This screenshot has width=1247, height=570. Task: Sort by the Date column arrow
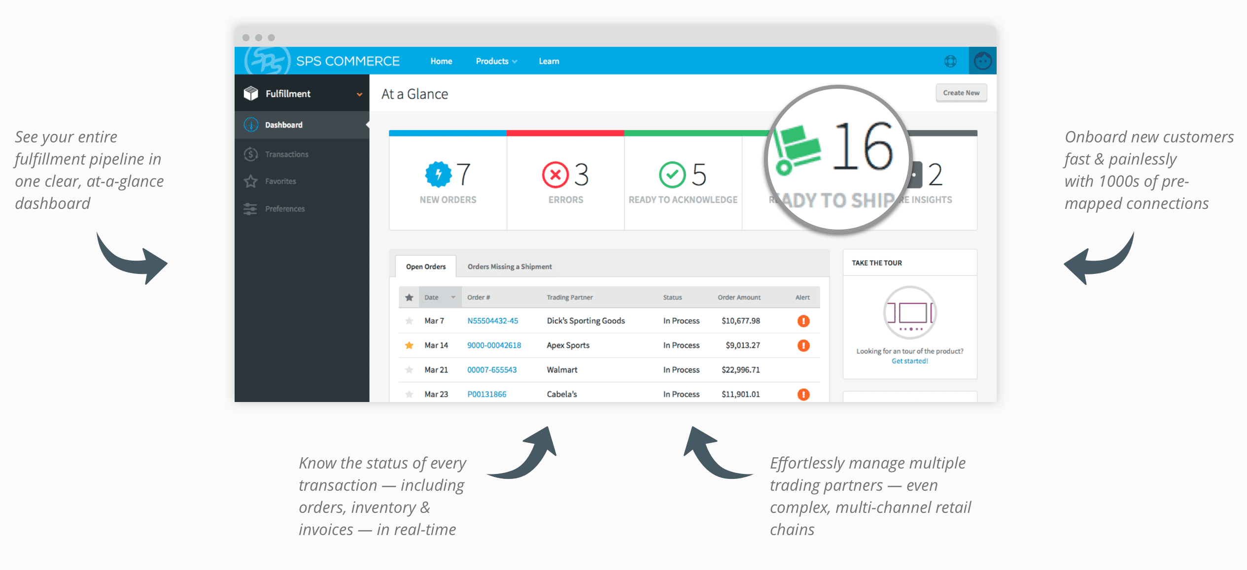[x=453, y=297]
